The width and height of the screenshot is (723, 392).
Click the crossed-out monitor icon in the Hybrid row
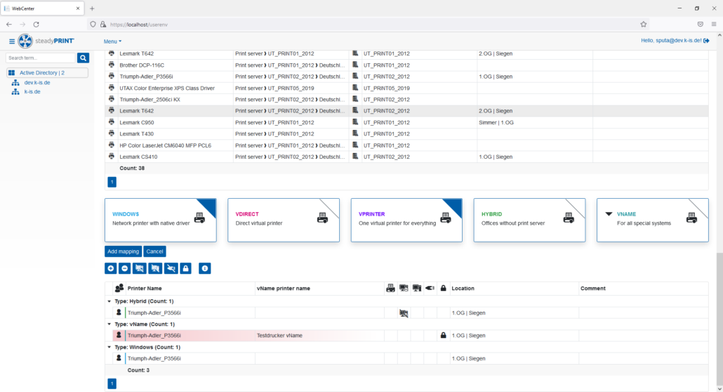tap(404, 313)
